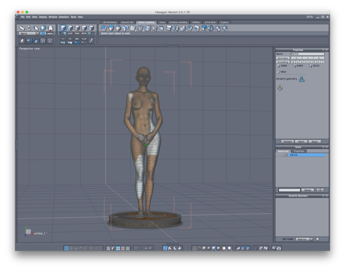This screenshot has width=345, height=271.
Task: Switch to the Second Life tab
Action: coord(127,22)
